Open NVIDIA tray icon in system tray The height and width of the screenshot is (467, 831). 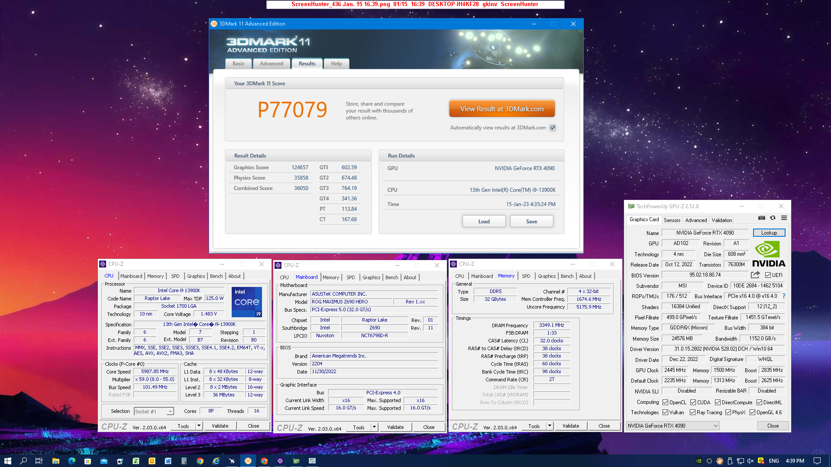point(698,461)
